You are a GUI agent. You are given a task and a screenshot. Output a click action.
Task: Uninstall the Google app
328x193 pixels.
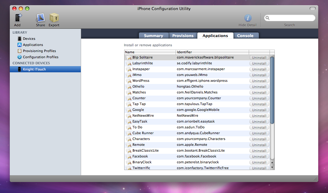259,110
